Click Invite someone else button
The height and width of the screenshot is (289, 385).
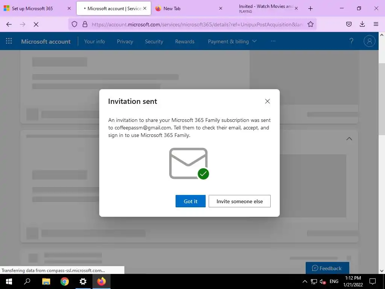point(239,201)
